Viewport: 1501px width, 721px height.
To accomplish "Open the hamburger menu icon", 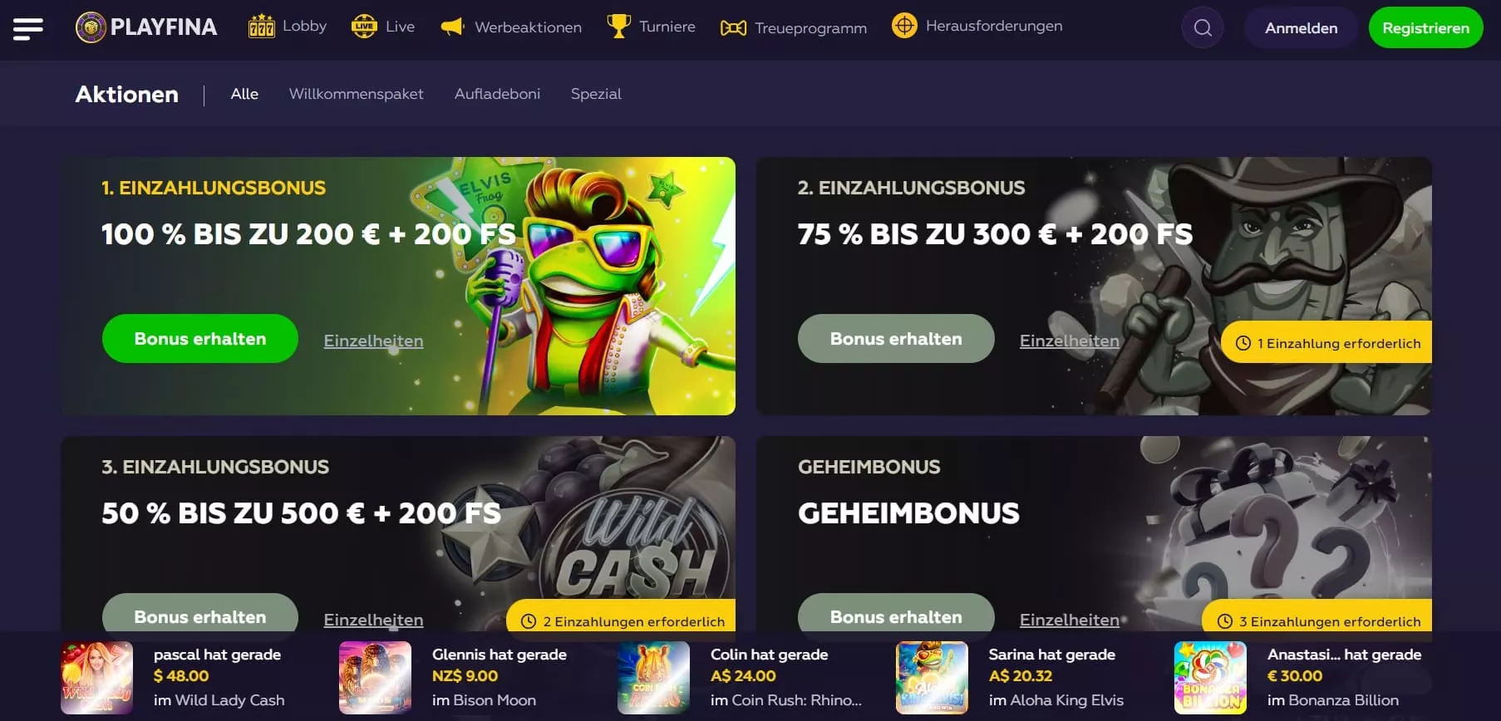I will pyautogui.click(x=28, y=28).
